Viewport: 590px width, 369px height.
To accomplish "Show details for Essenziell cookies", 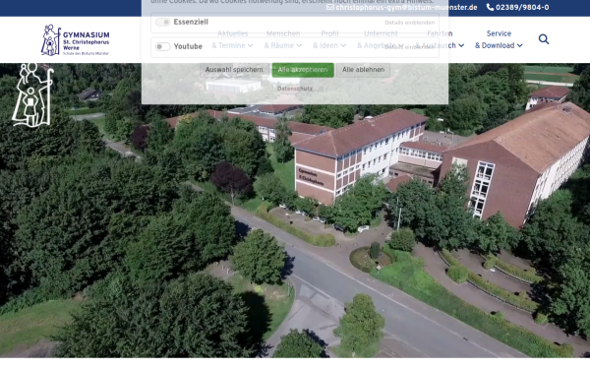I will 409,23.
